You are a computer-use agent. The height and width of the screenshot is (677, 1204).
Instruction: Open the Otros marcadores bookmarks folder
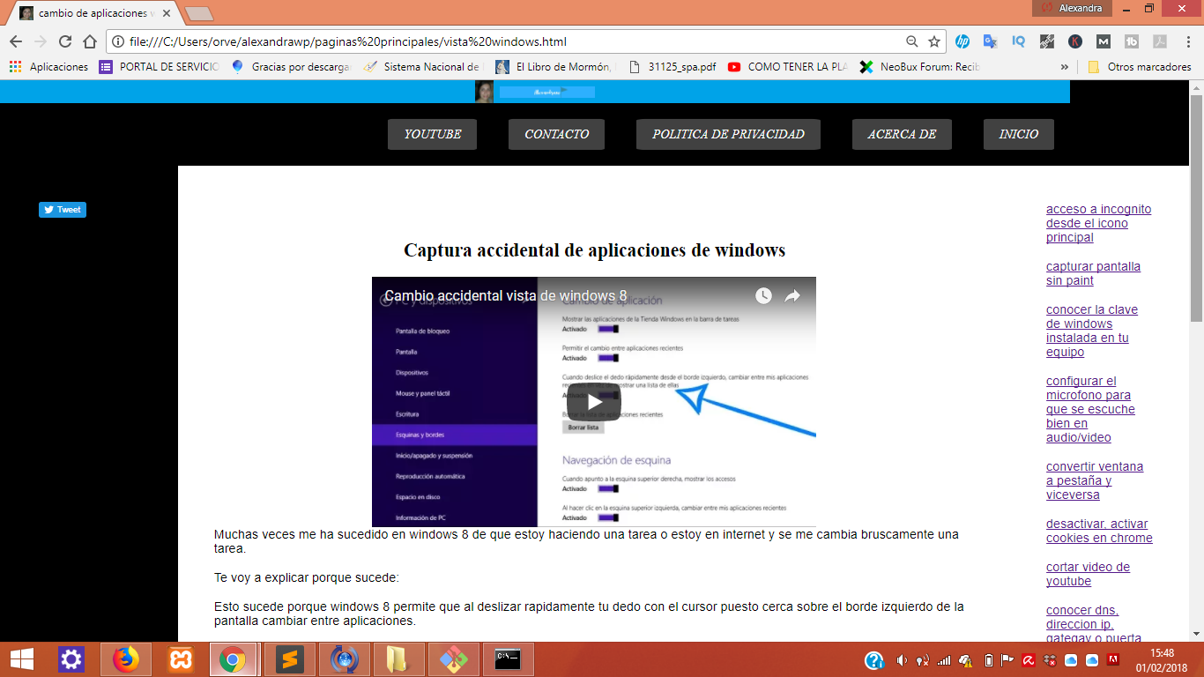tap(1140, 66)
